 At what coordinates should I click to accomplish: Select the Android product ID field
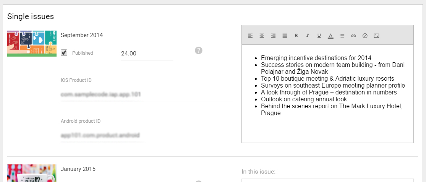(x=147, y=135)
